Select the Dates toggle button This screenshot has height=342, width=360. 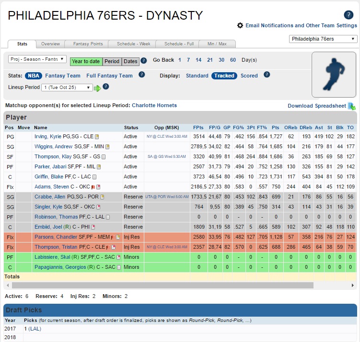[x=130, y=61]
